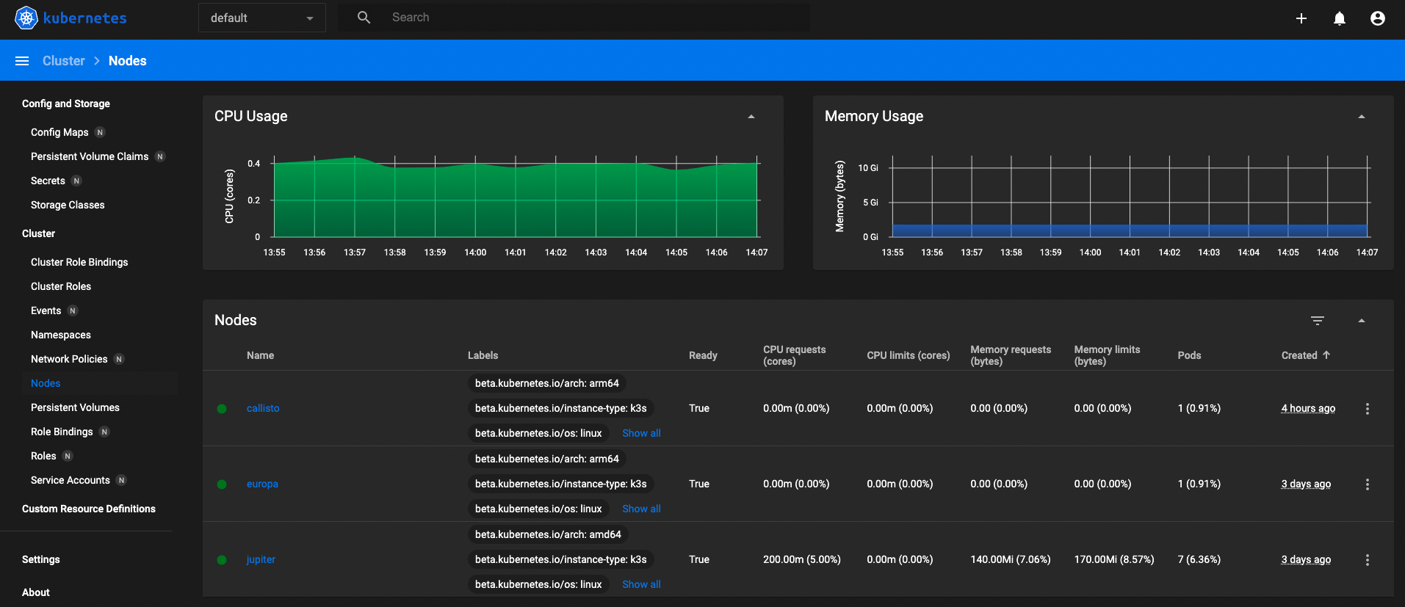Open the notifications bell
The image size is (1405, 607).
pyautogui.click(x=1340, y=18)
